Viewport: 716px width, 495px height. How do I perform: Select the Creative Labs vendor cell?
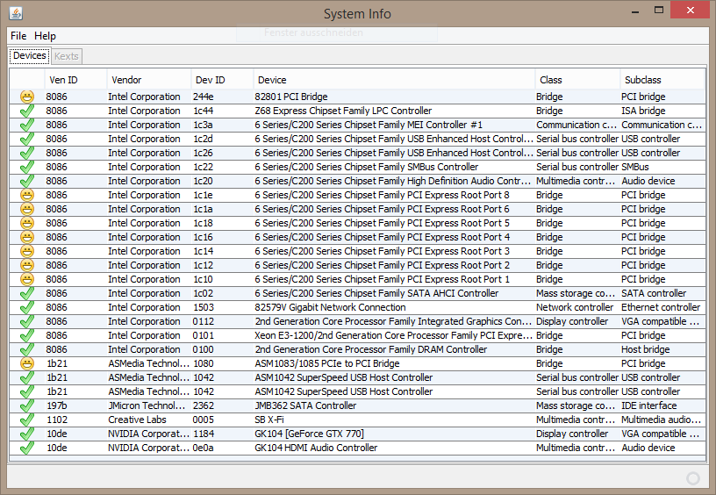click(x=149, y=420)
